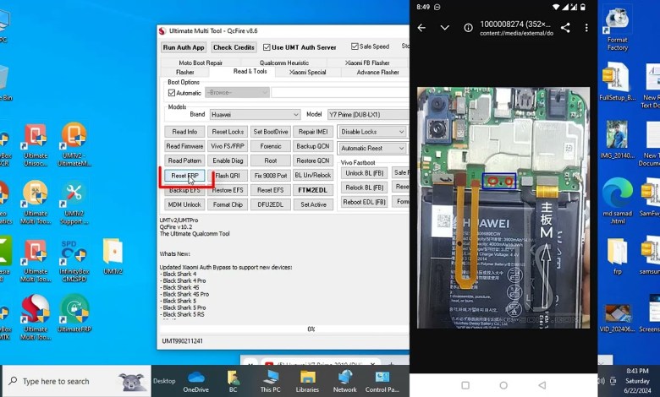This screenshot has width=660, height=397.
Task: Click the FTM2EDL button
Action: click(x=313, y=190)
